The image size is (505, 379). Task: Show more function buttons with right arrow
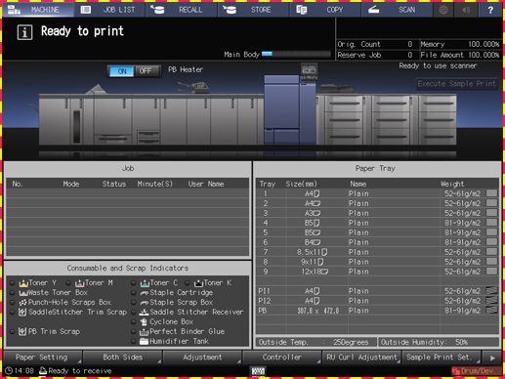(x=492, y=358)
